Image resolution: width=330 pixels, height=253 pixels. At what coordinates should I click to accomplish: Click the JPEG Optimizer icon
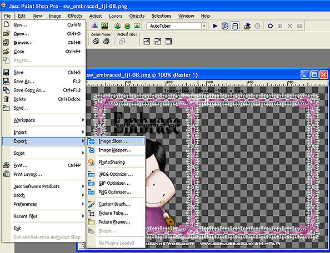point(91,174)
